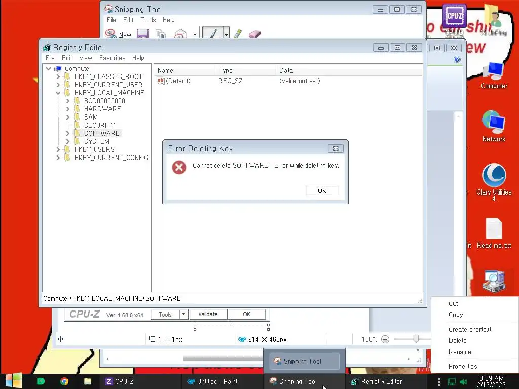Click the blue help icon behind Registry Editor
The width and height of the screenshot is (519, 389).
[457, 59]
